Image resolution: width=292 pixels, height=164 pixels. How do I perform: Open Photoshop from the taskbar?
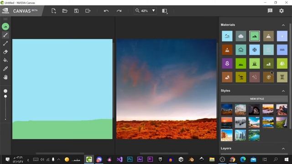coord(130,159)
